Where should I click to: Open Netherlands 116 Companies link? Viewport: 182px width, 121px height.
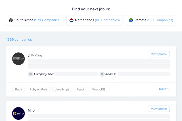(107, 20)
